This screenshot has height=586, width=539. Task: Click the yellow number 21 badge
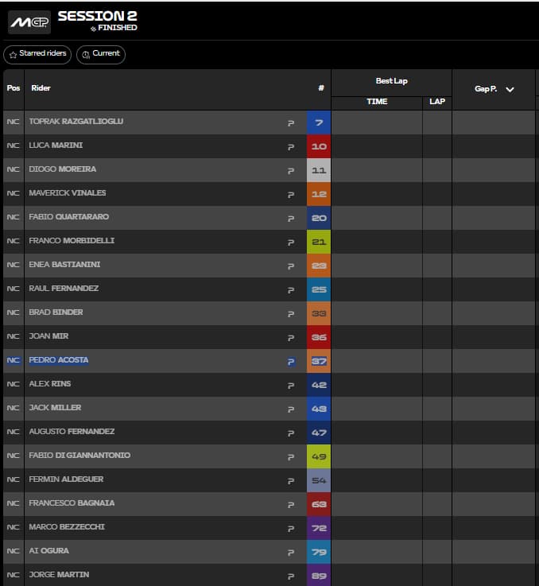319,242
